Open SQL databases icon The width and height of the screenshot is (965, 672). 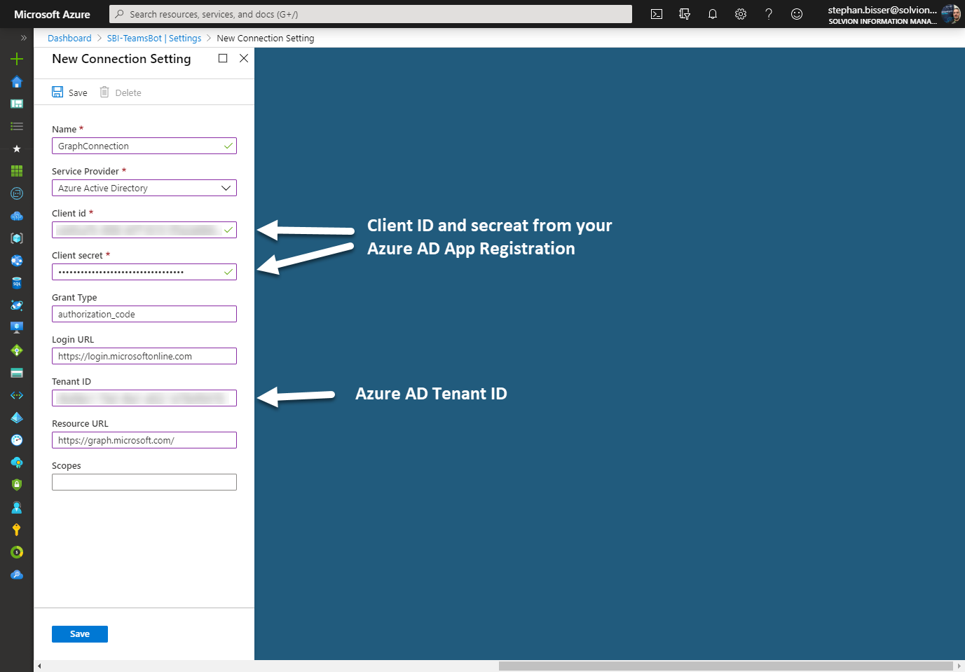17,283
